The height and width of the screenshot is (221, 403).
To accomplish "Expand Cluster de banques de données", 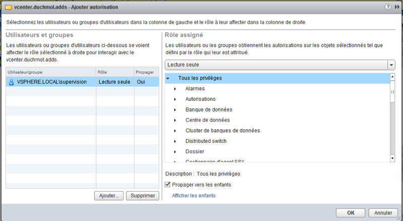I will (x=175, y=131).
